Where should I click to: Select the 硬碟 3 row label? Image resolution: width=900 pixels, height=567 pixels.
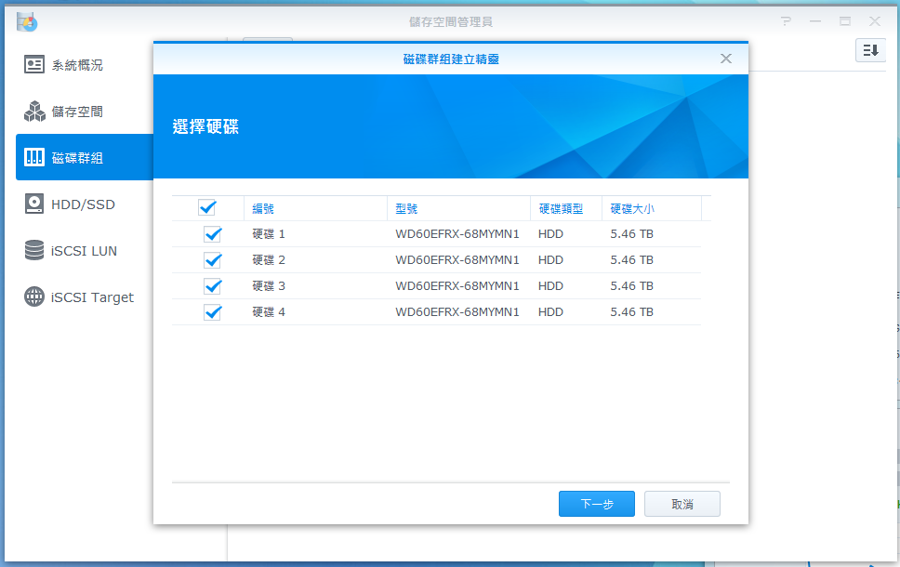pos(269,285)
